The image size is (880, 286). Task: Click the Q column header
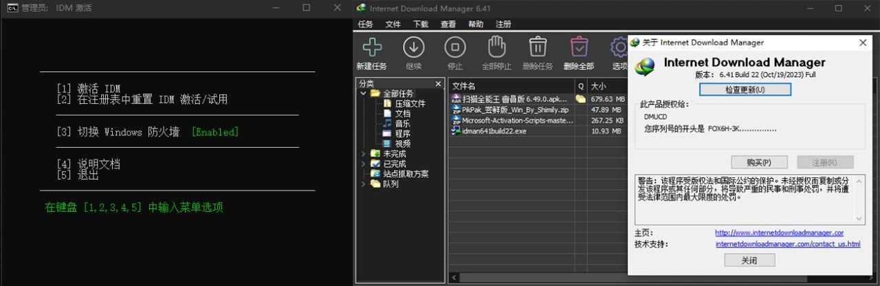pyautogui.click(x=580, y=86)
